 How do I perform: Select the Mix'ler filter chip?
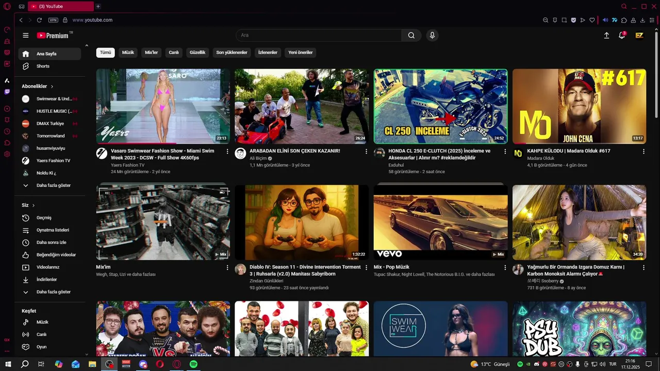[152, 53]
